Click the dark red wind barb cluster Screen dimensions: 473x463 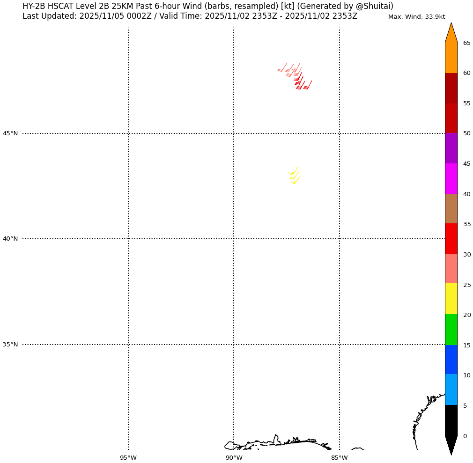tap(301, 83)
